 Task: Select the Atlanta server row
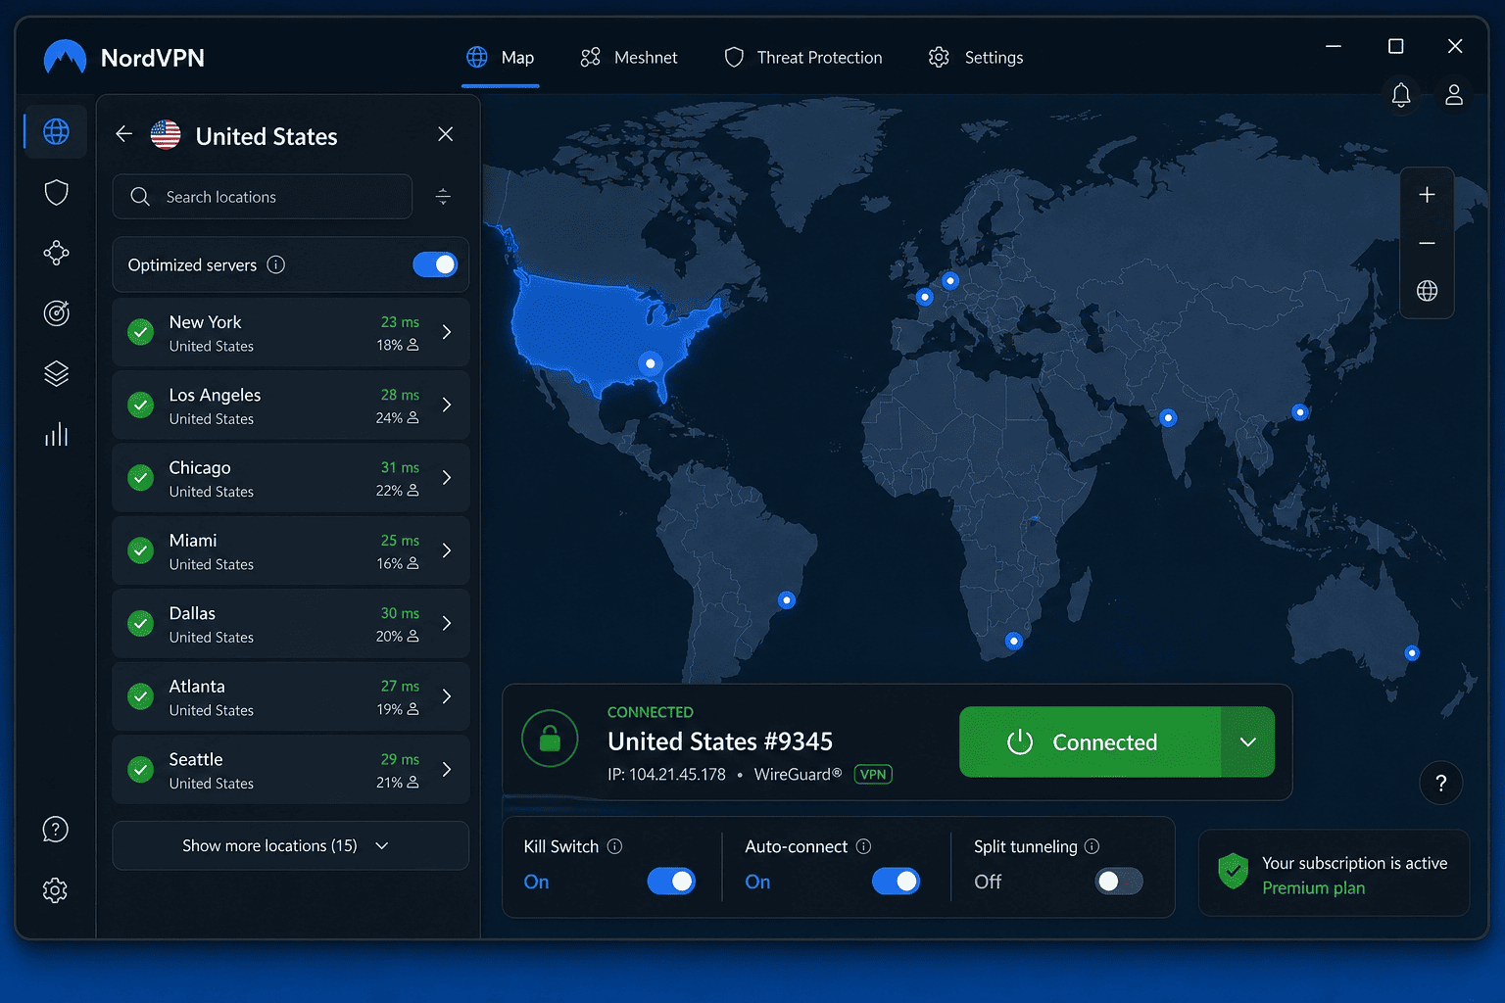point(290,696)
